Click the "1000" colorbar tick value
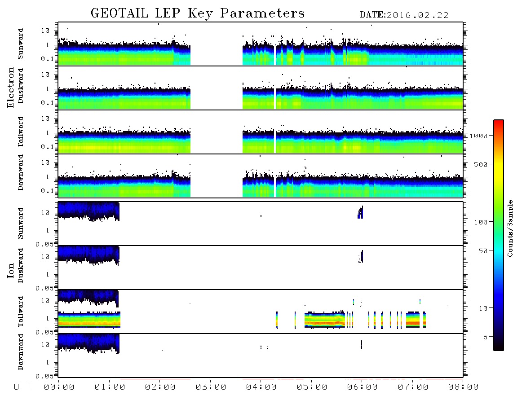The height and width of the screenshot is (395, 513). tap(478, 136)
